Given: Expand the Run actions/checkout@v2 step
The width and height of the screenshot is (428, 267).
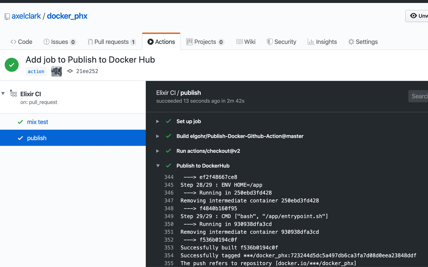Looking at the screenshot, I should tap(158, 151).
